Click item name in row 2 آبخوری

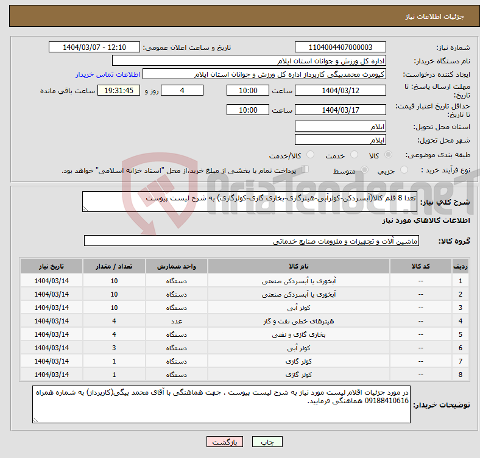tap(298, 294)
